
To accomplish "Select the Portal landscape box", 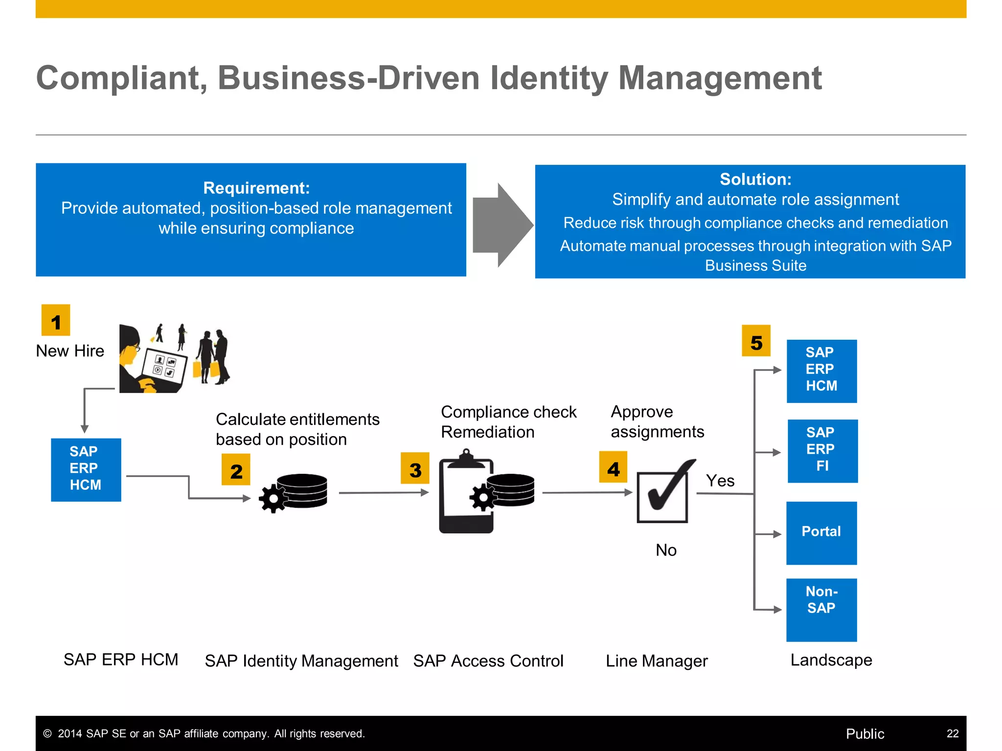I will (x=821, y=533).
